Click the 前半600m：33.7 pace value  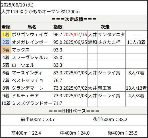tap(38, 119)
